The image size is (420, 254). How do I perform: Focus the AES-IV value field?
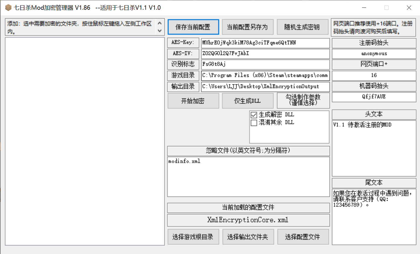[265, 54]
